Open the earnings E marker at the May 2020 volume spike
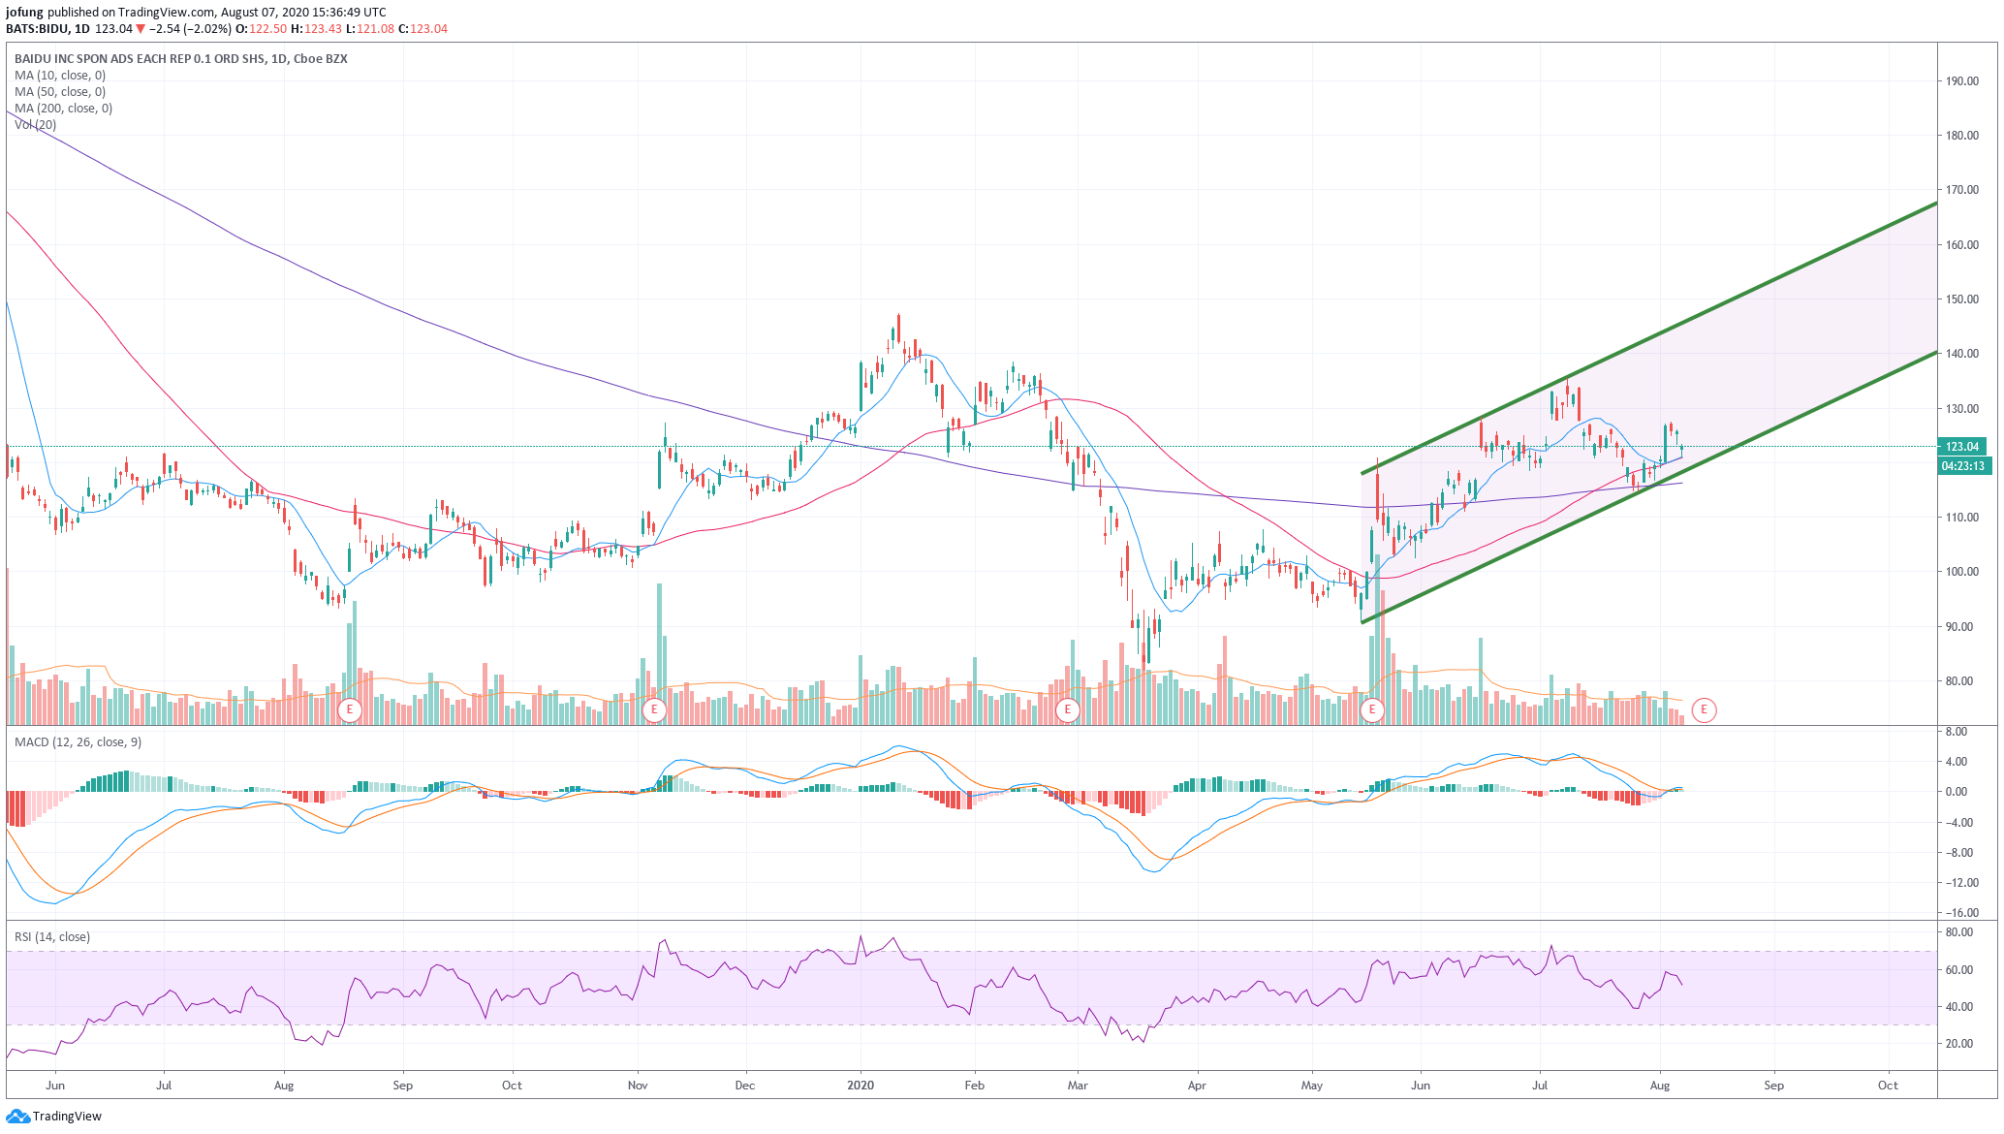Screen dimensions: 2004x1134 click(x=1371, y=710)
